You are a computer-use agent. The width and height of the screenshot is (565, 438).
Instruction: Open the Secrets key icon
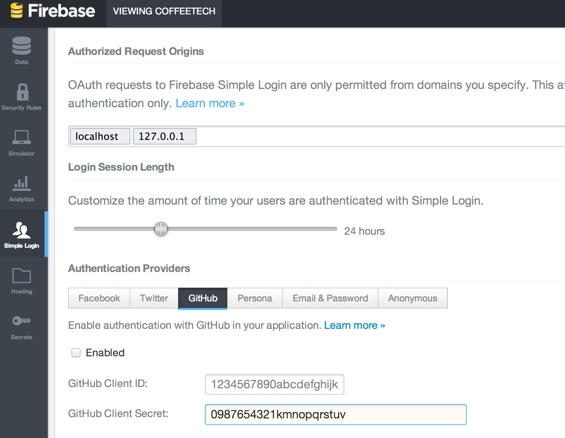(x=21, y=321)
